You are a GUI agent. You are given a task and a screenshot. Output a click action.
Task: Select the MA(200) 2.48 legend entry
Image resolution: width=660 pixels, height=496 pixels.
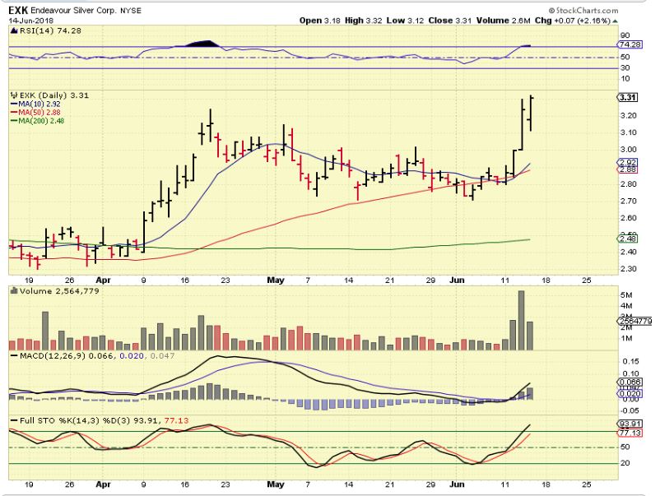pyautogui.click(x=41, y=121)
